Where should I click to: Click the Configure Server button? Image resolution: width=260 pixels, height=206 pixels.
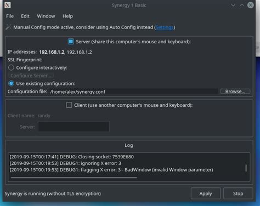tap(31, 76)
